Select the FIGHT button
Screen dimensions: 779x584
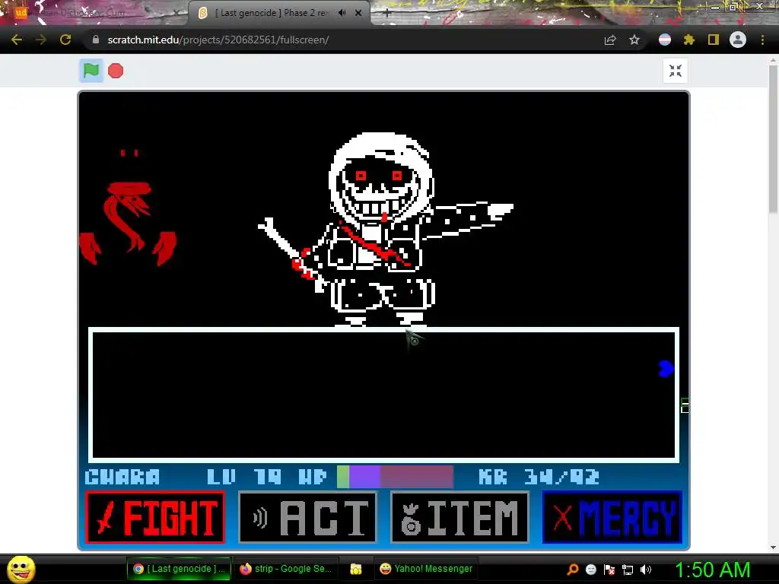click(x=155, y=517)
